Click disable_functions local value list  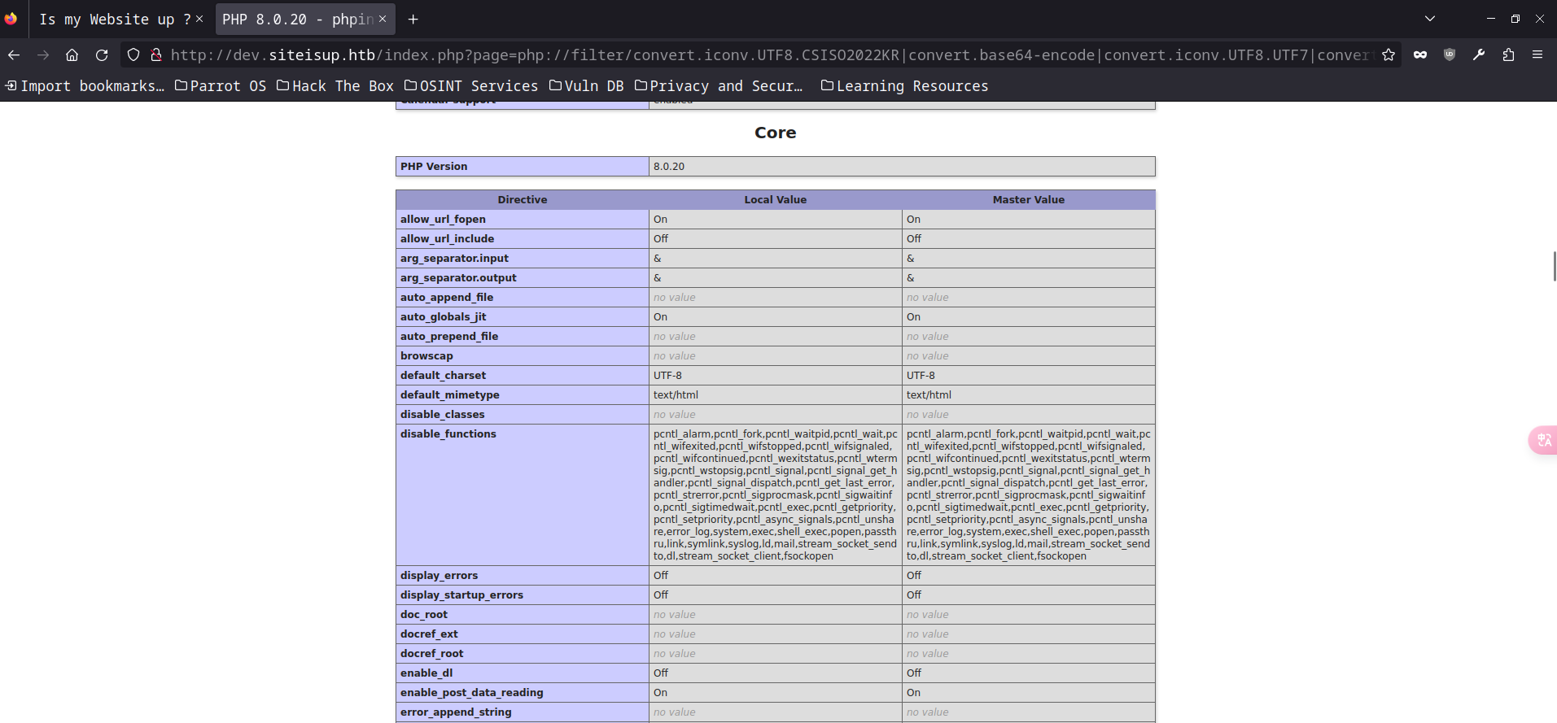pyautogui.click(x=775, y=494)
